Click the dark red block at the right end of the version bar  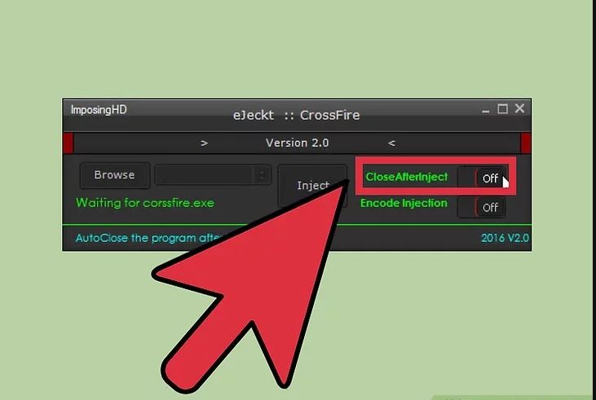pos(526,143)
